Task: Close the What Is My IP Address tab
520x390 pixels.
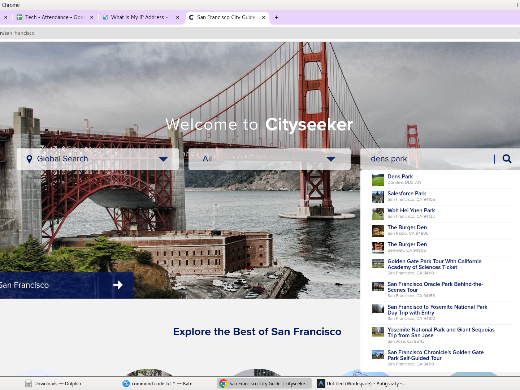Action: click(178, 17)
